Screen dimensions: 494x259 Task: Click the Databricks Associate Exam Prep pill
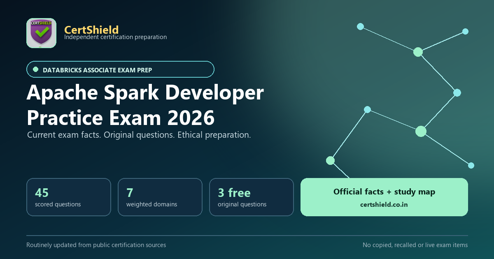coord(120,69)
